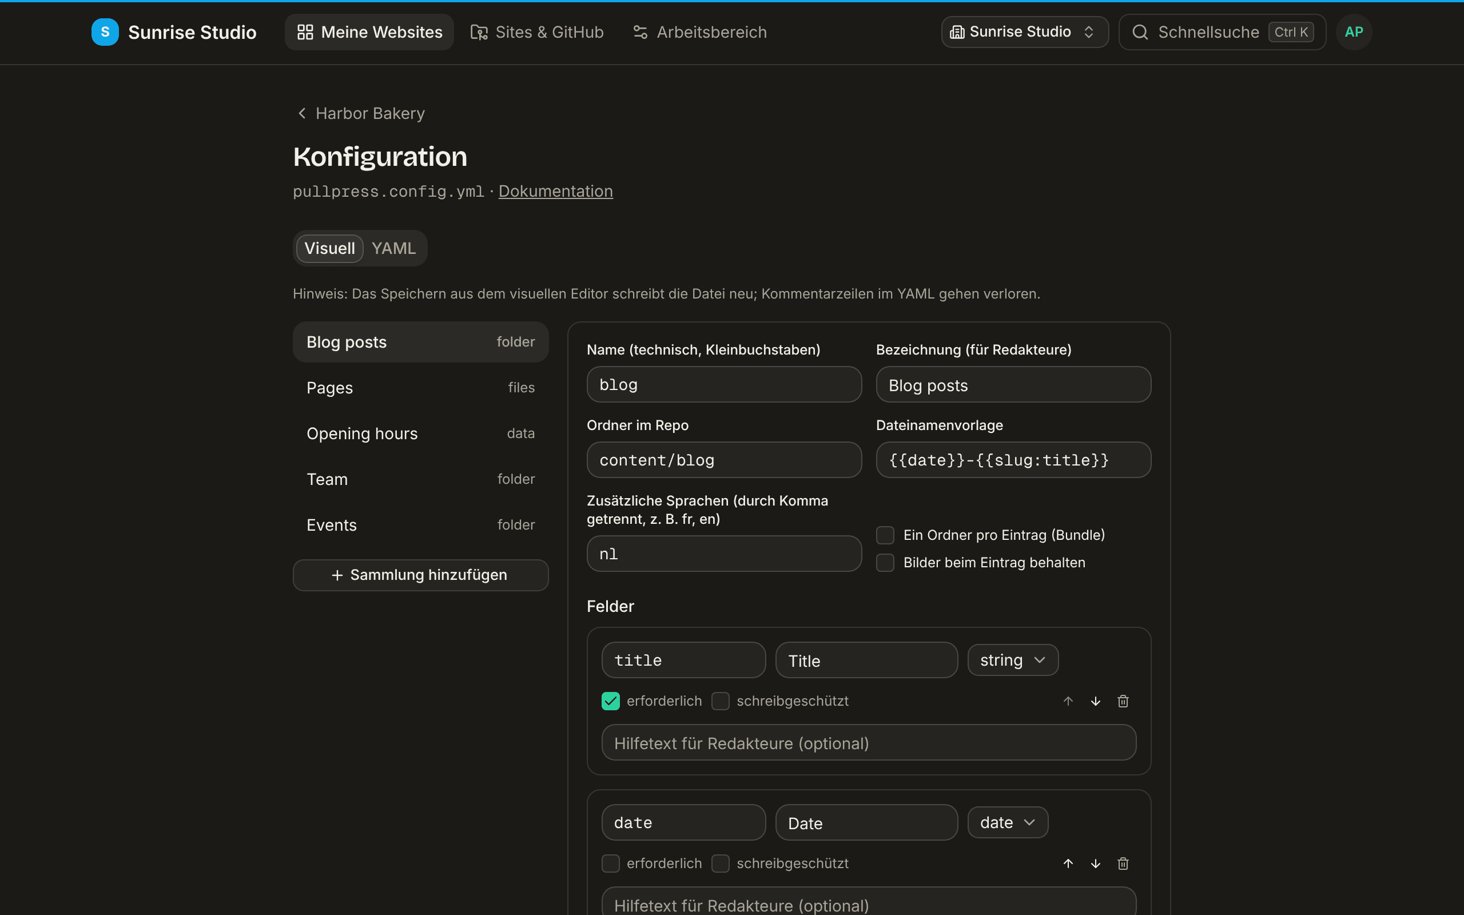1464x915 pixels.
Task: Open the Sunrise Studio workspace switcher
Action: 1025,32
